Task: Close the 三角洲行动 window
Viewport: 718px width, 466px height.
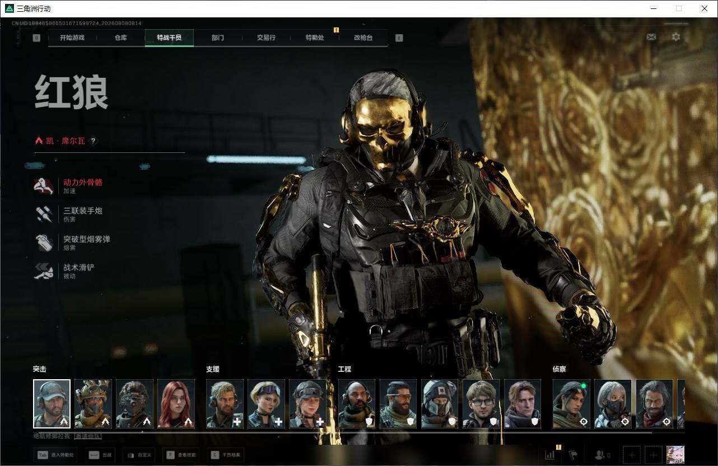Action: tap(705, 8)
